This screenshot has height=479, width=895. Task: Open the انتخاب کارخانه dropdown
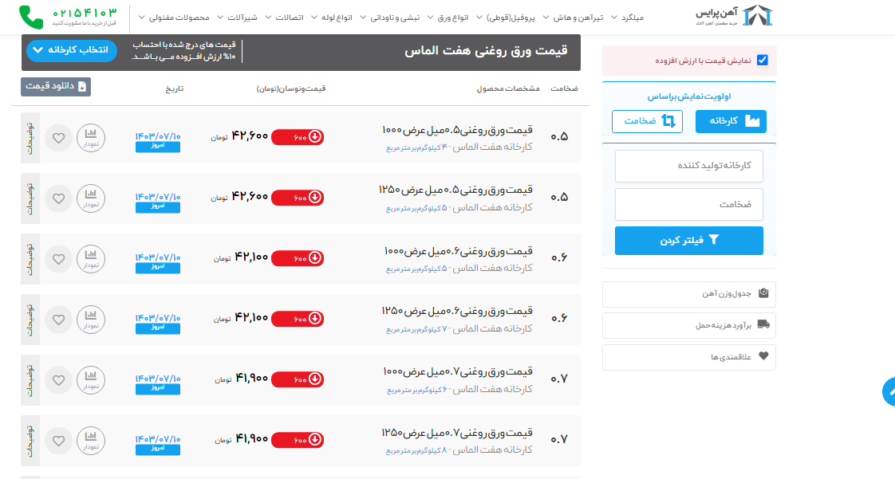72,50
